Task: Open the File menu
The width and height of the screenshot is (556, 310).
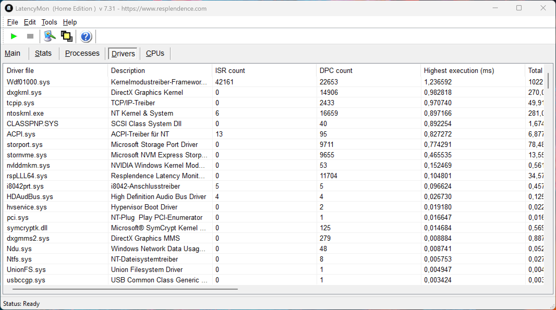Action: pos(12,22)
